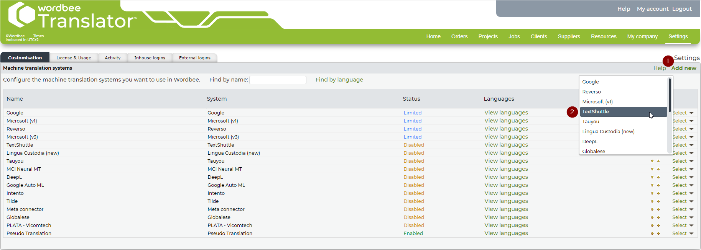
Task: Move Tauyou row down with arrow
Action: pos(658,161)
